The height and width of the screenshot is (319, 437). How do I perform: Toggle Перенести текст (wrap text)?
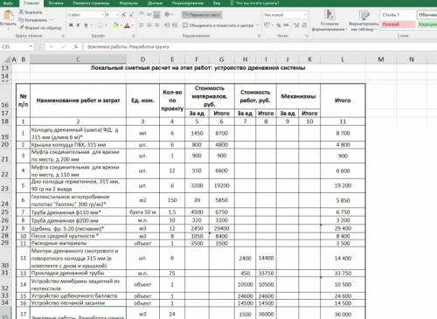(202, 15)
